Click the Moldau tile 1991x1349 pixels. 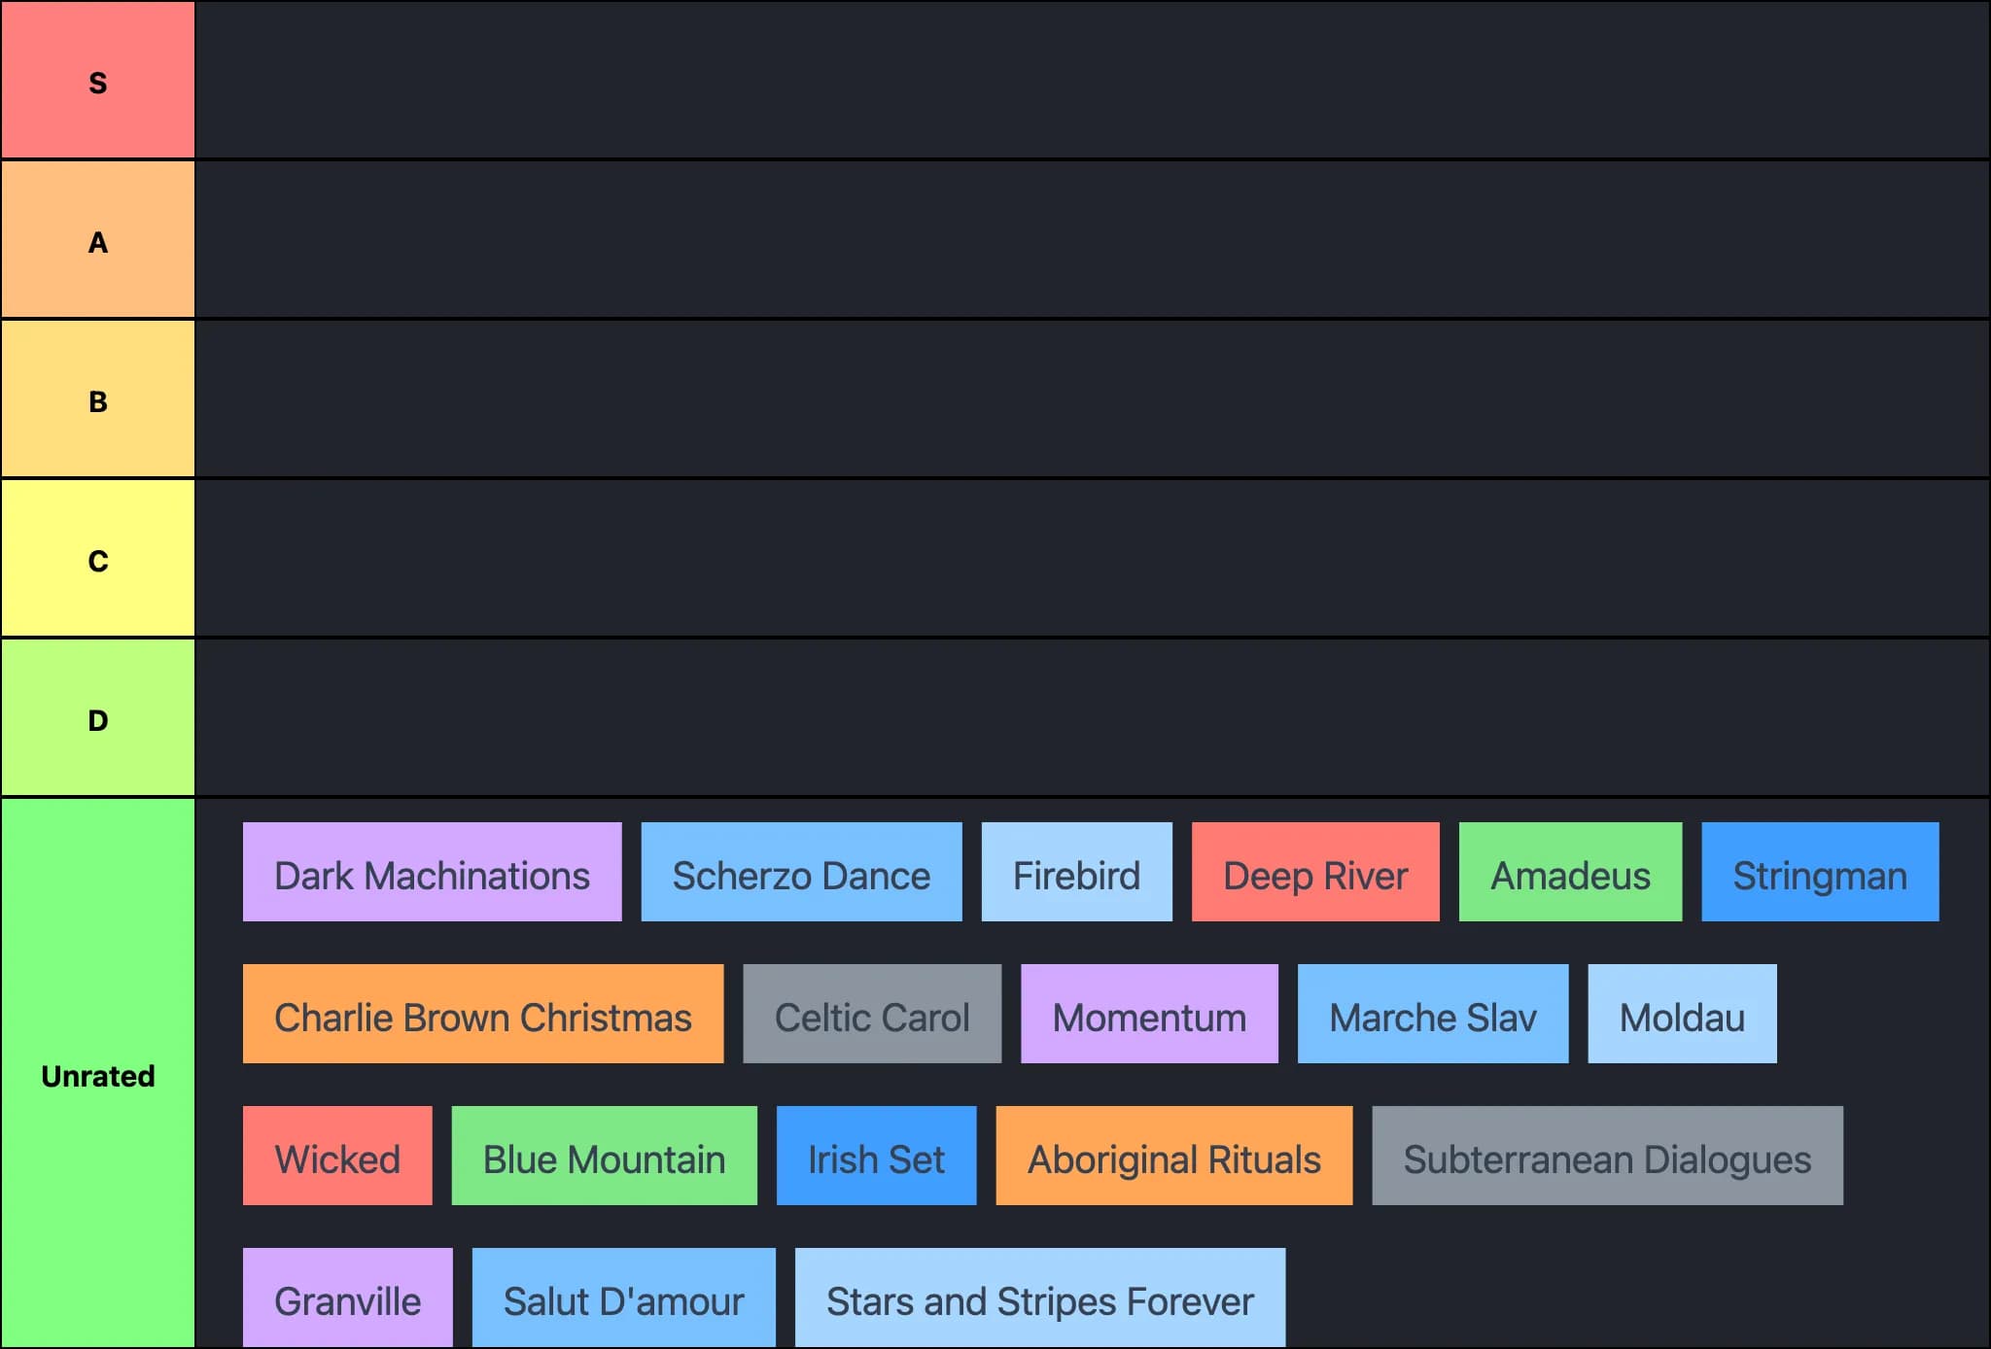pos(1681,1014)
